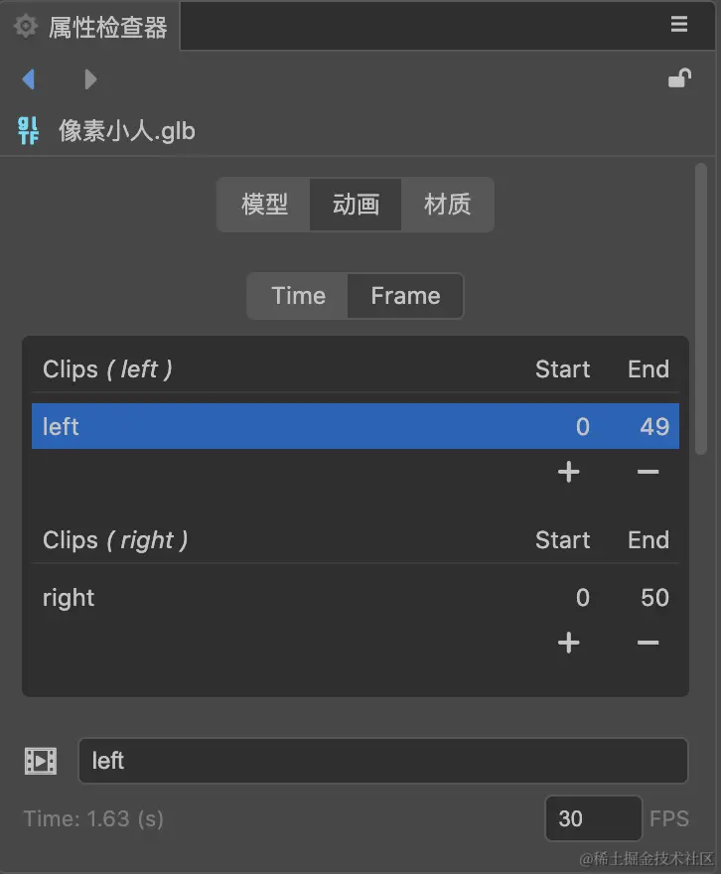Switch to the 模型 tab

click(264, 205)
